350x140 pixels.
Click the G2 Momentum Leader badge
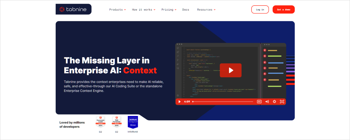click(x=100, y=122)
